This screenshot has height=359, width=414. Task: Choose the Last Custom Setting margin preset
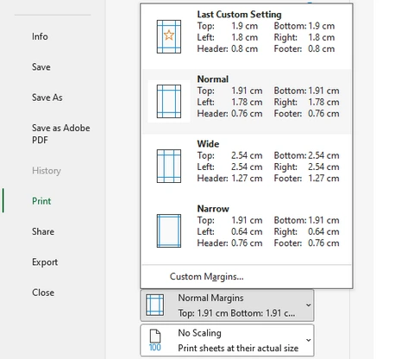click(247, 36)
